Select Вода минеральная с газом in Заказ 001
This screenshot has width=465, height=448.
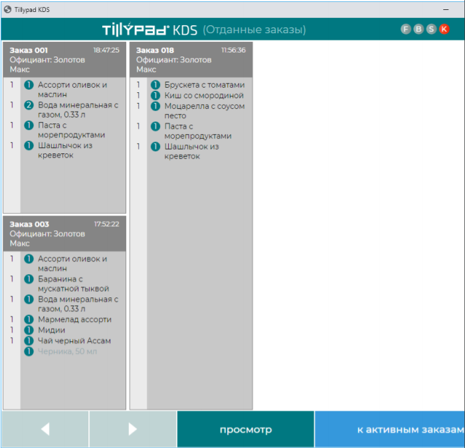(78, 110)
